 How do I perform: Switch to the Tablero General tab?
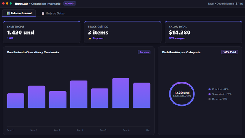click(x=19, y=13)
